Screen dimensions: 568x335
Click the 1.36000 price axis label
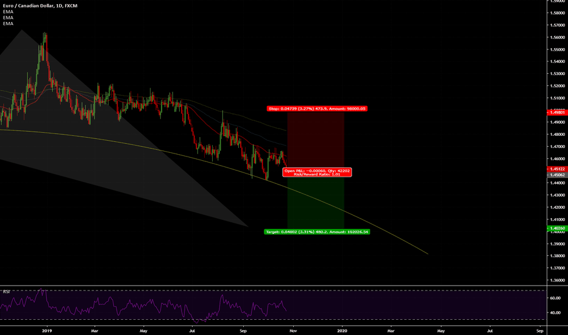[558, 280]
